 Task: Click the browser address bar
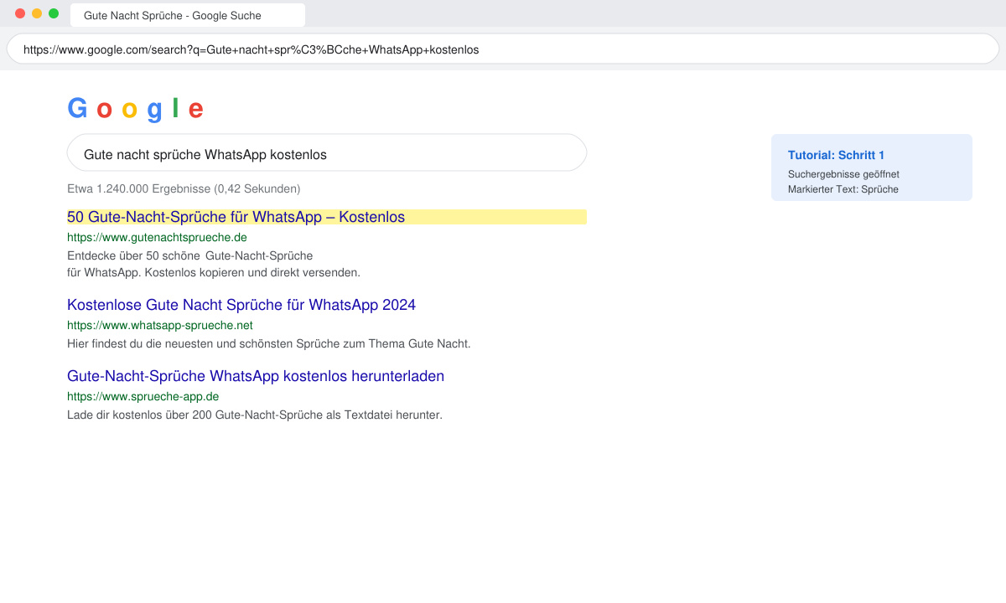pyautogui.click(x=503, y=49)
